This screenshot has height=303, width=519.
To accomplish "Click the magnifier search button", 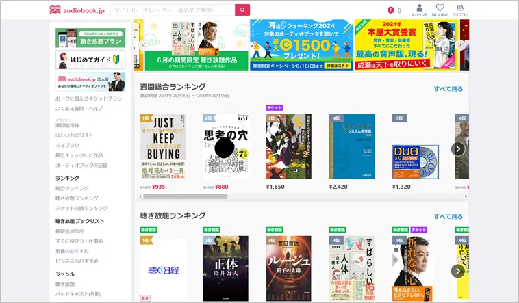I will coord(242,10).
